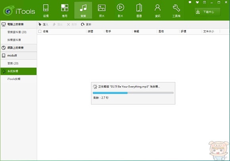Click the feedback speech bubble icon
Viewport: 230px width, 161px height.
pyautogui.click(x=190, y=2)
